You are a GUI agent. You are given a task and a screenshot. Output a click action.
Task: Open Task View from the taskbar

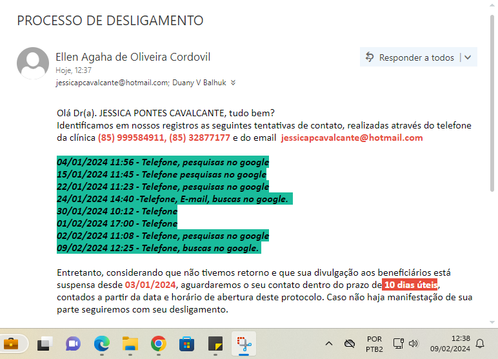tap(45, 343)
